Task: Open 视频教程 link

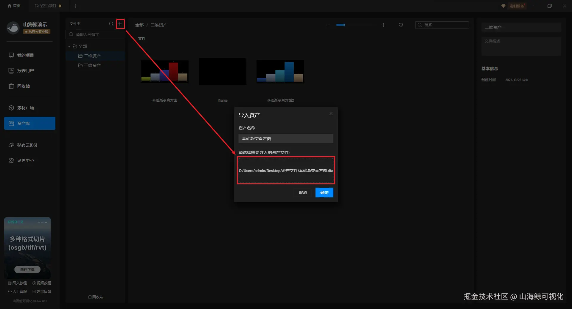Action: pos(42,283)
